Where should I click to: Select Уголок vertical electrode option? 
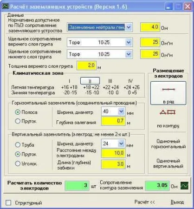(18, 163)
